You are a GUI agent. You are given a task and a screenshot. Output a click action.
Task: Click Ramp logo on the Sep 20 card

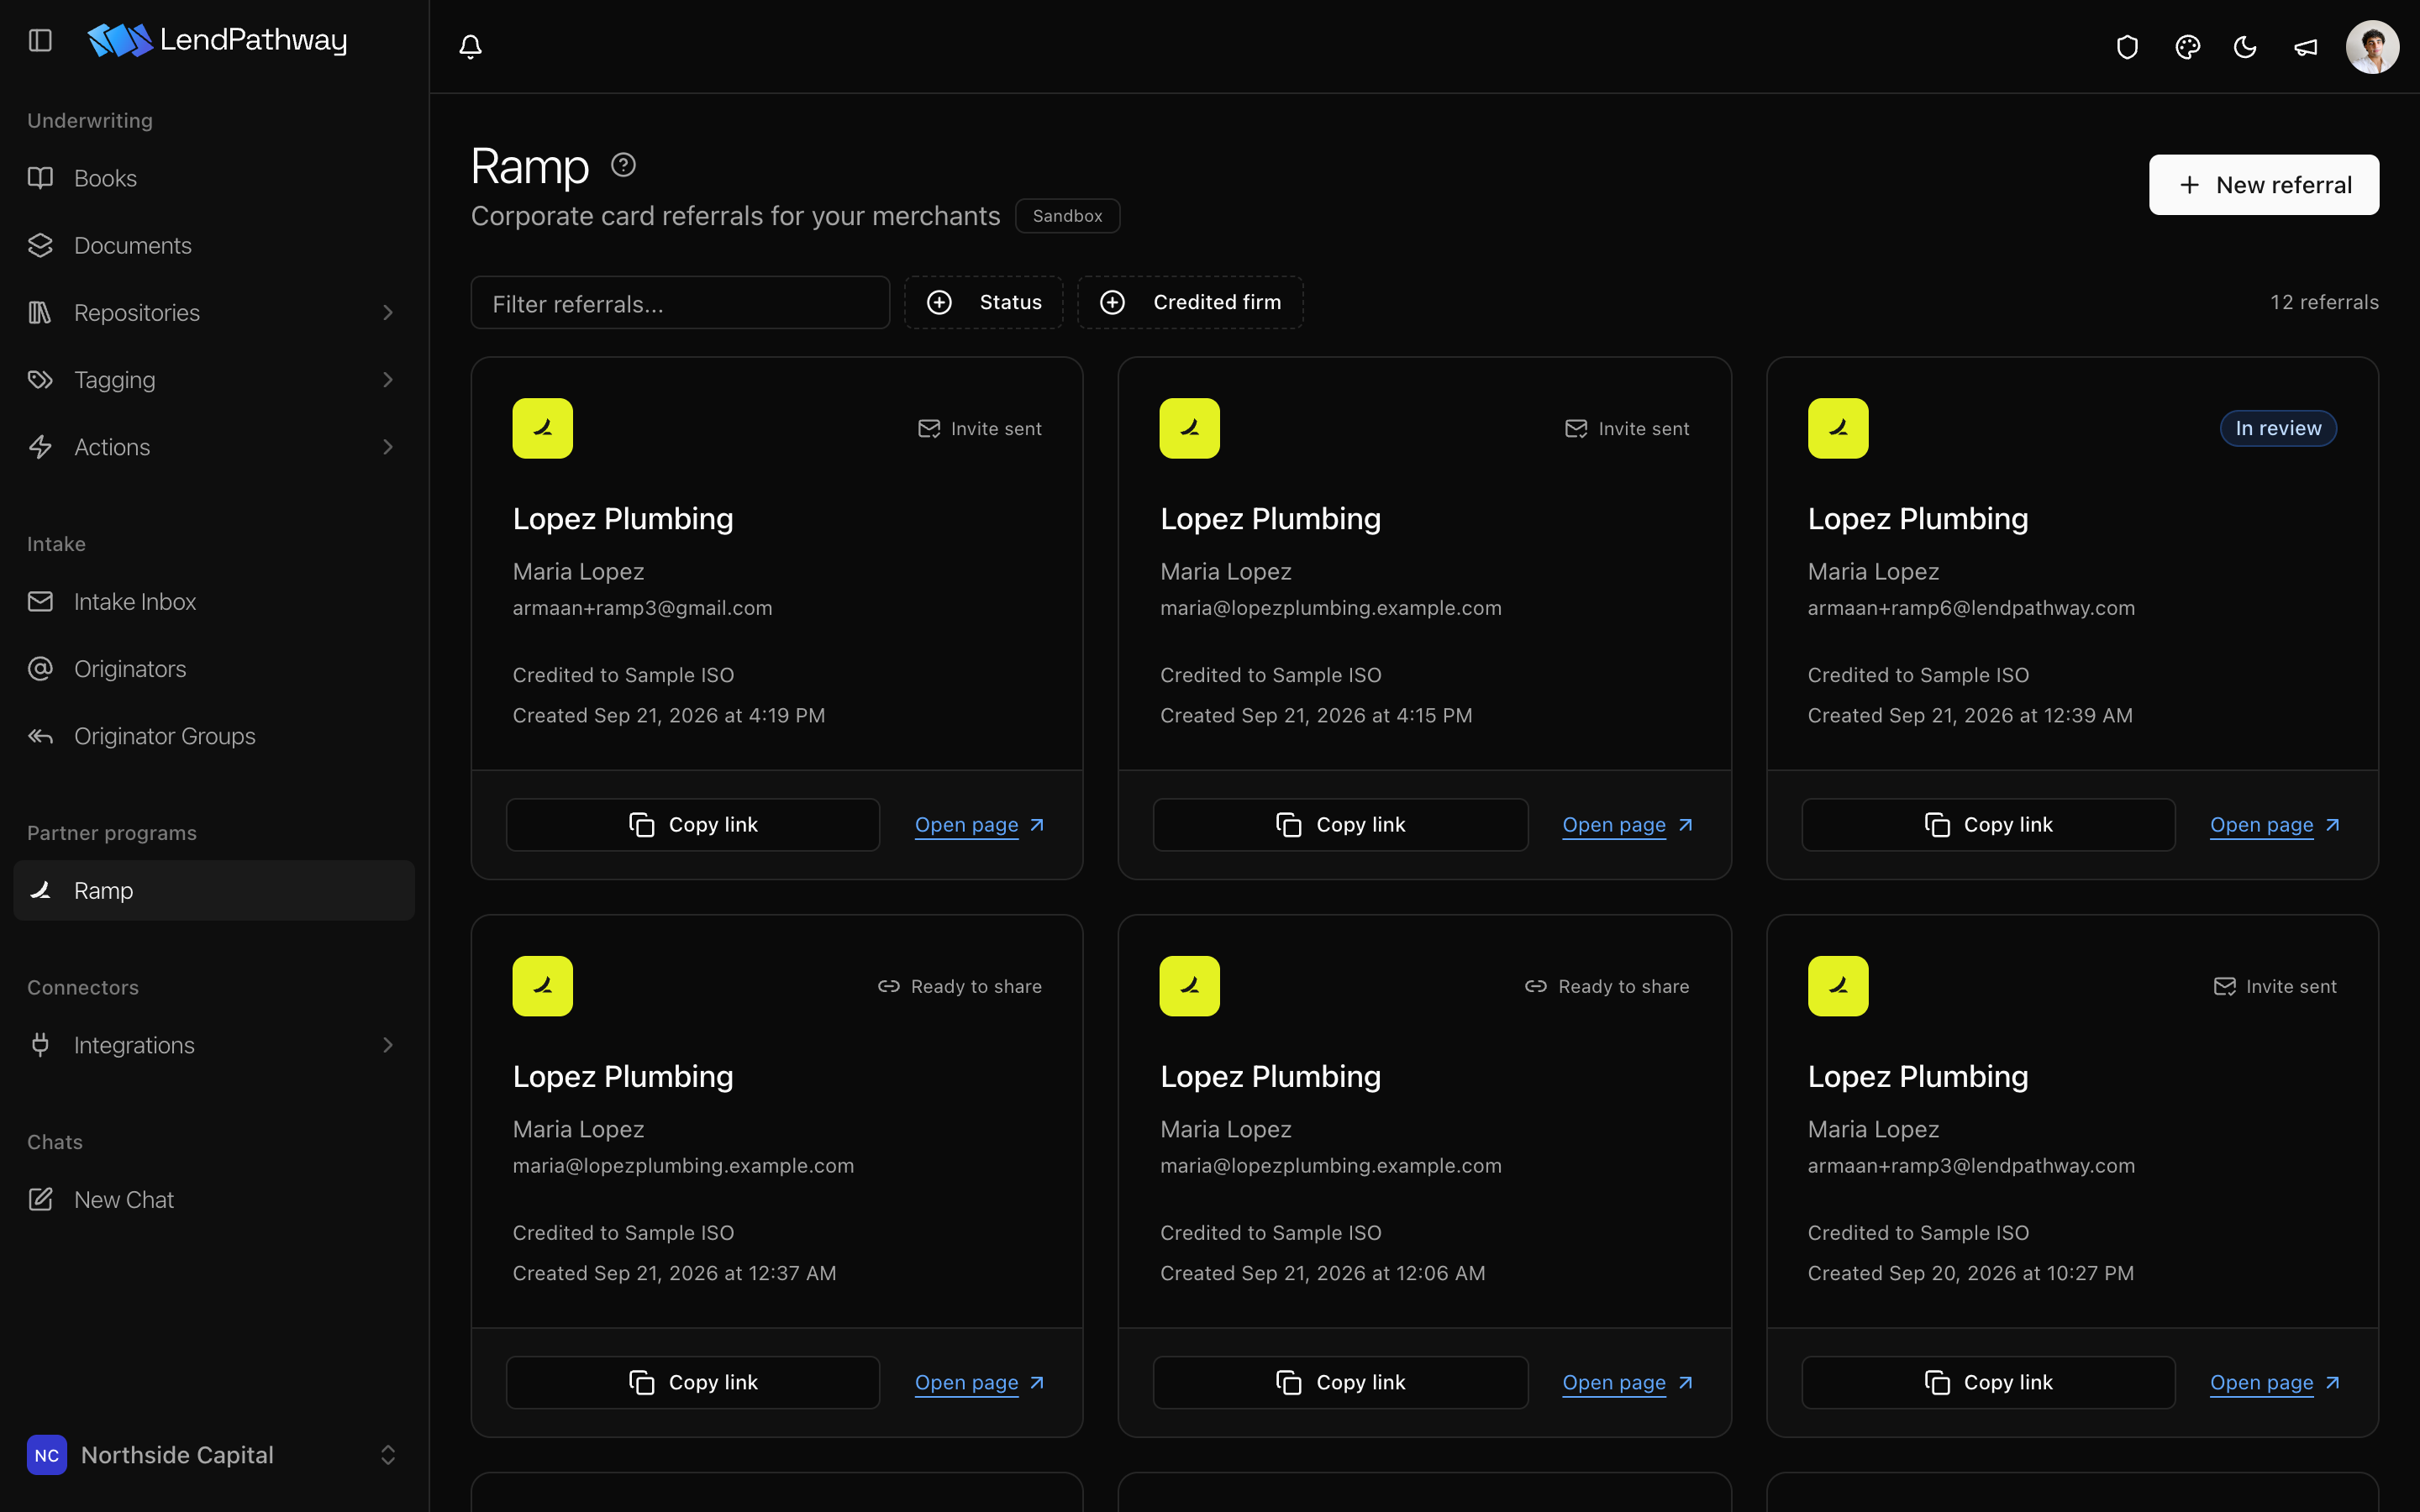point(1838,986)
